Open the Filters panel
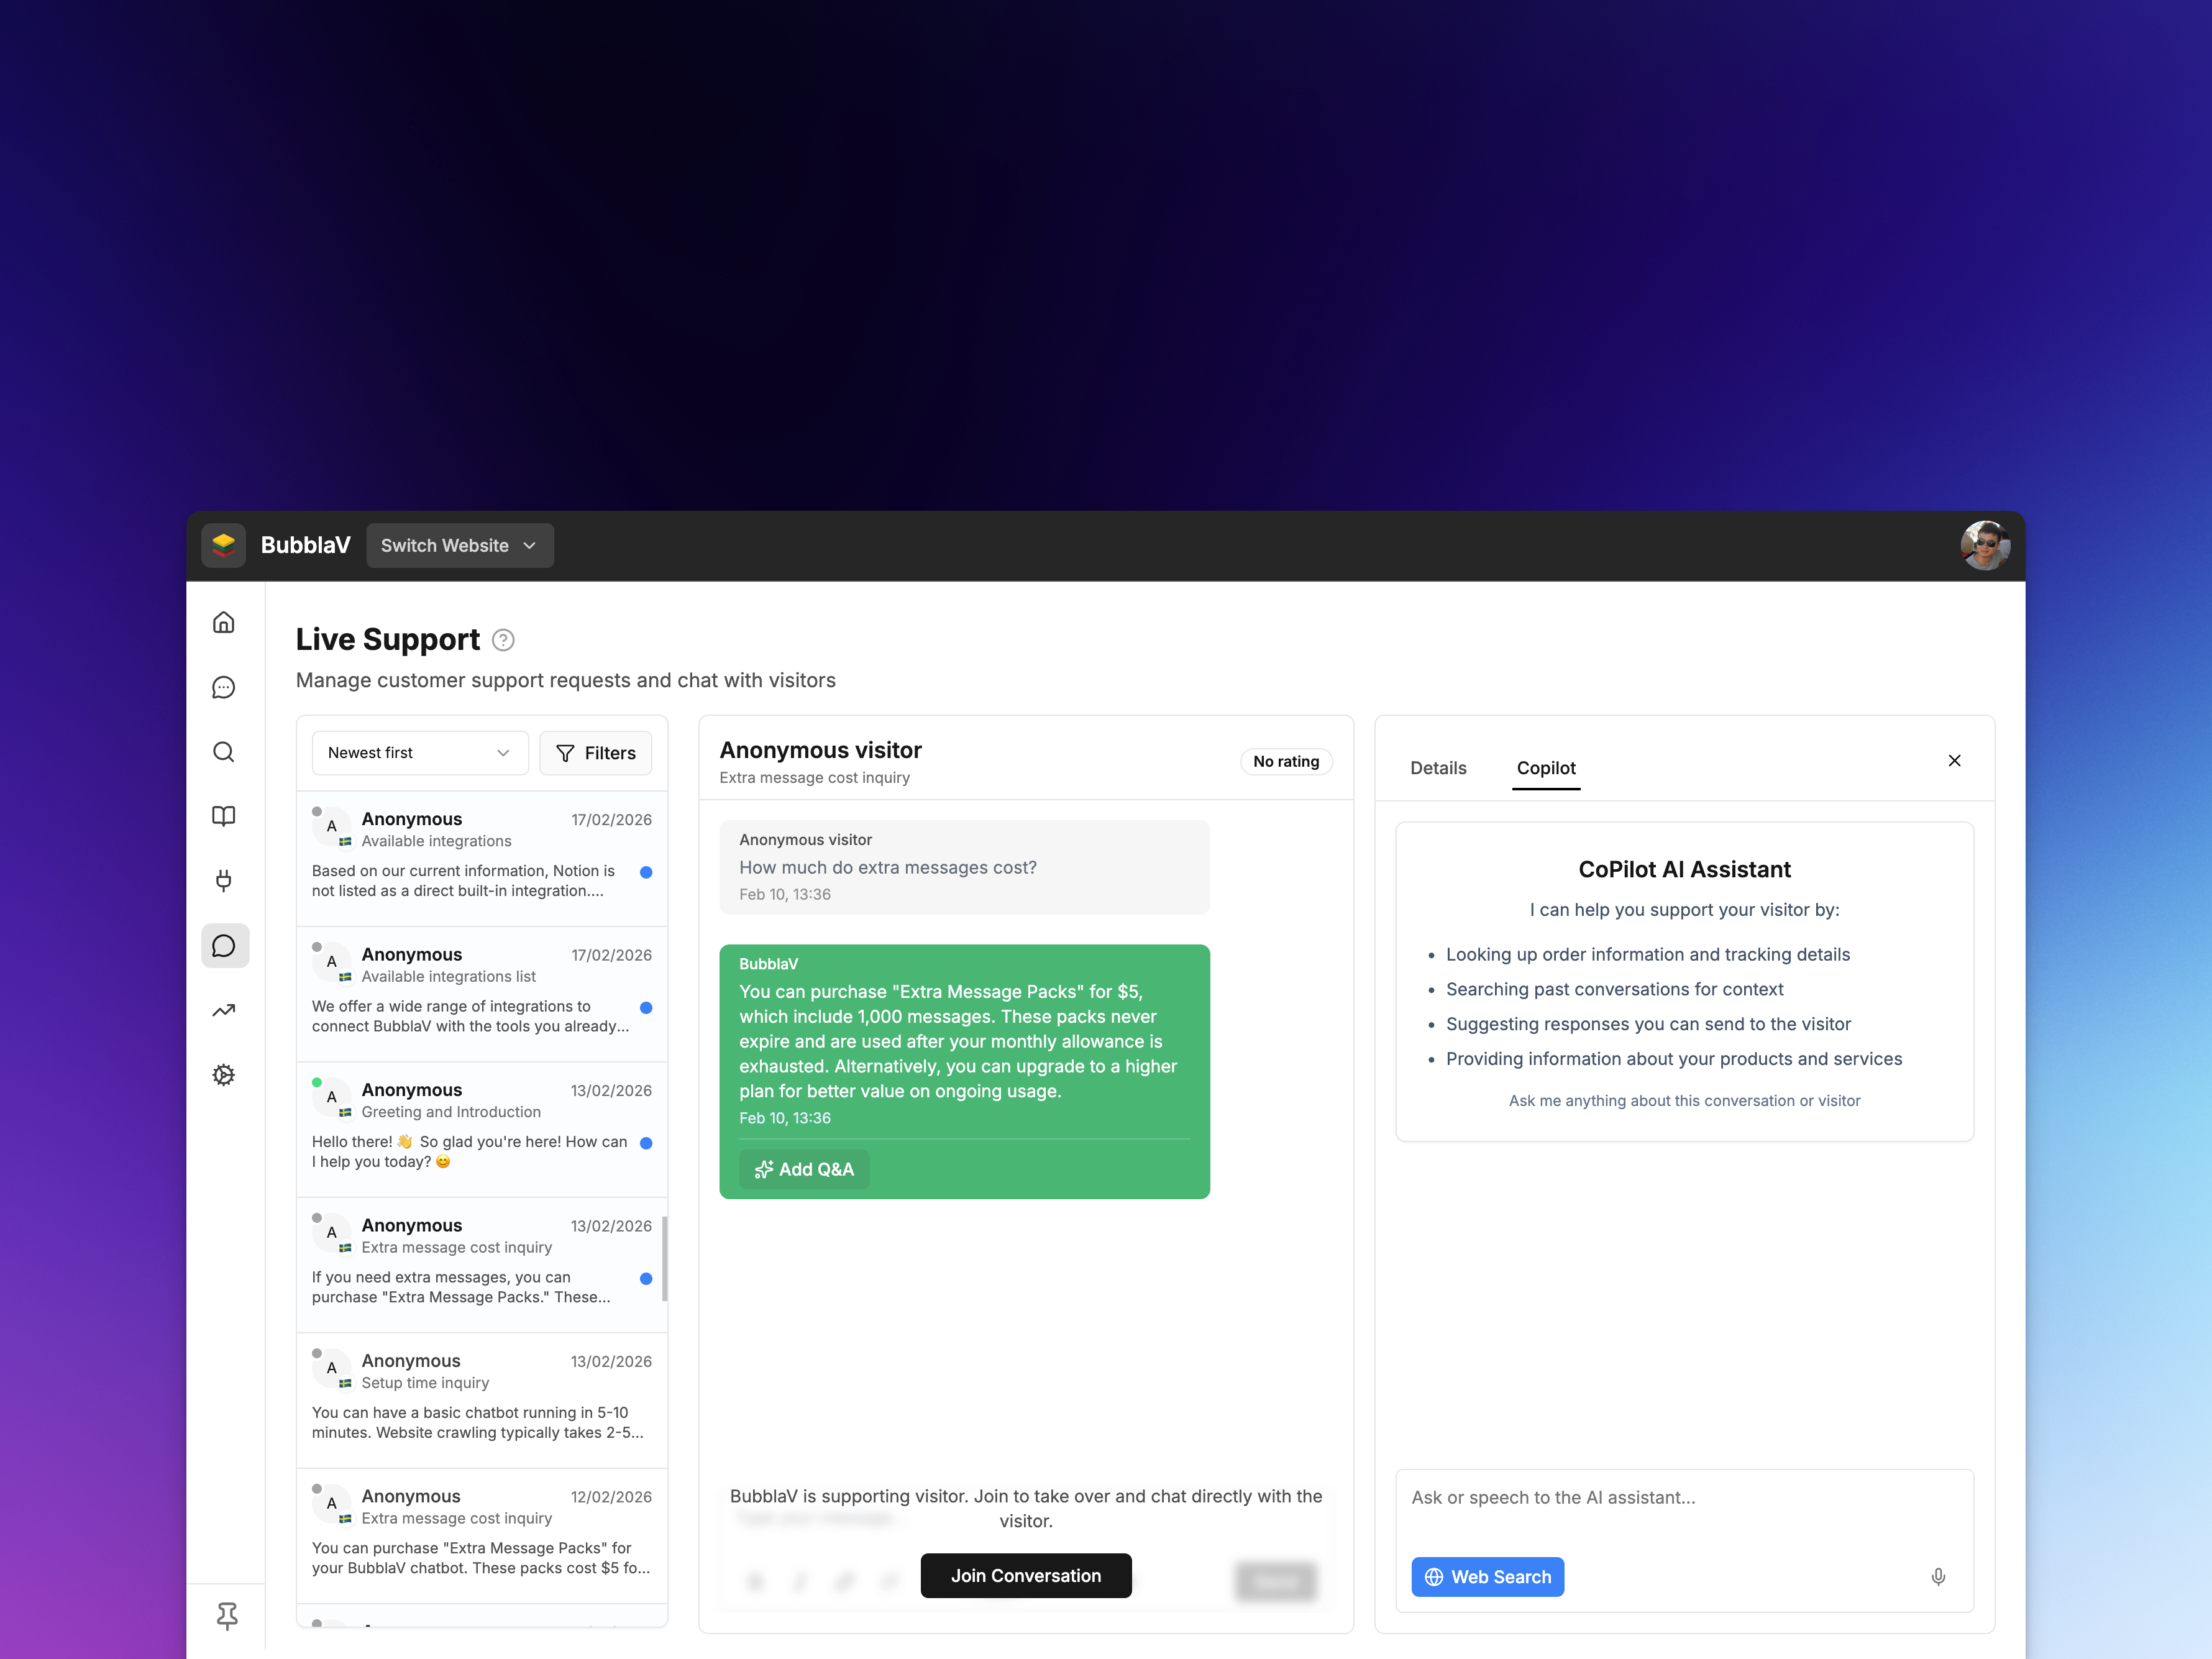The image size is (2212, 1659). (595, 752)
